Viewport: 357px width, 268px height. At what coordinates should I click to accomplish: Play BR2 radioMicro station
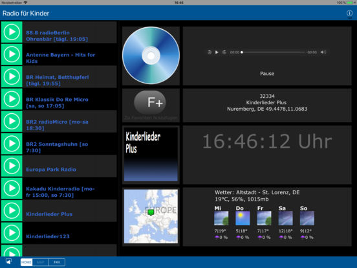tap(12, 122)
